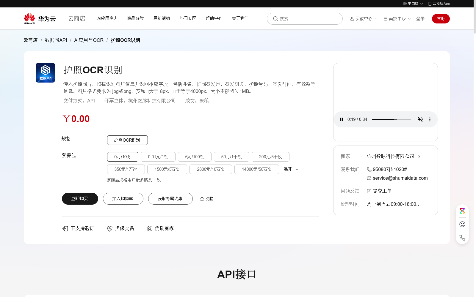Screen dimensions: 476x297
Task: Click the 获取专属优惠 button
Action: 170,199
